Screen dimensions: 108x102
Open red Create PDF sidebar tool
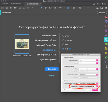(x=106, y=17)
